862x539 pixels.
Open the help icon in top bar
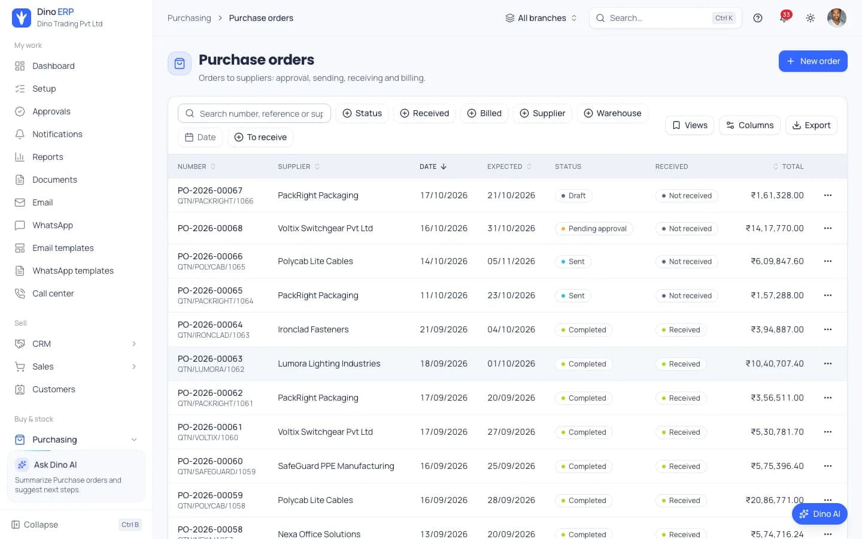tap(758, 18)
